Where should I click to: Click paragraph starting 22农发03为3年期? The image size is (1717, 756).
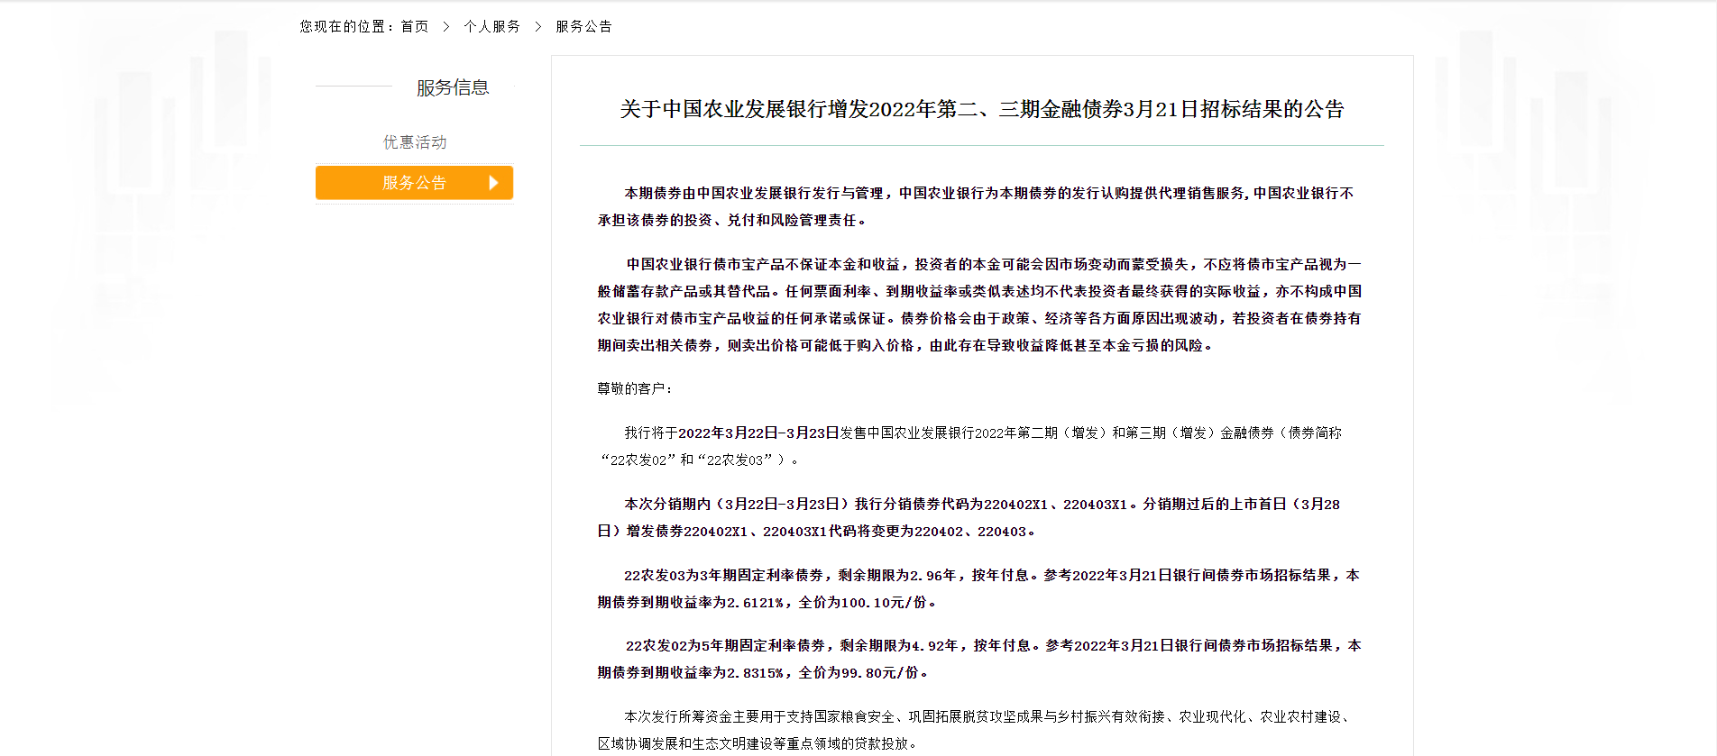click(978, 588)
